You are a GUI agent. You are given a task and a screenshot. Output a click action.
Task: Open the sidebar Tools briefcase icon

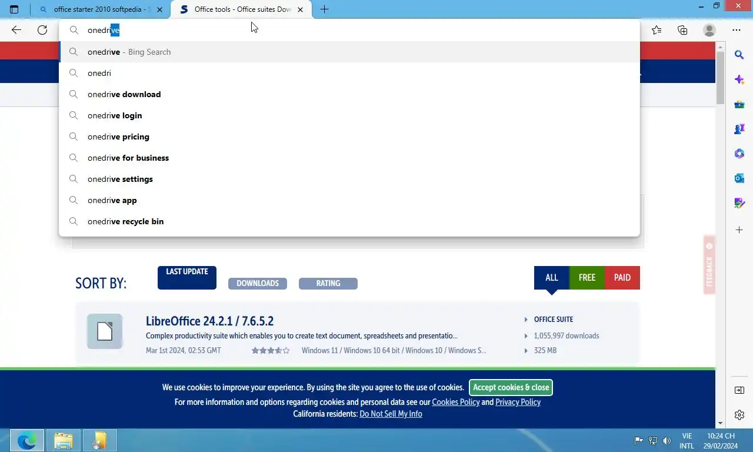[x=739, y=105]
